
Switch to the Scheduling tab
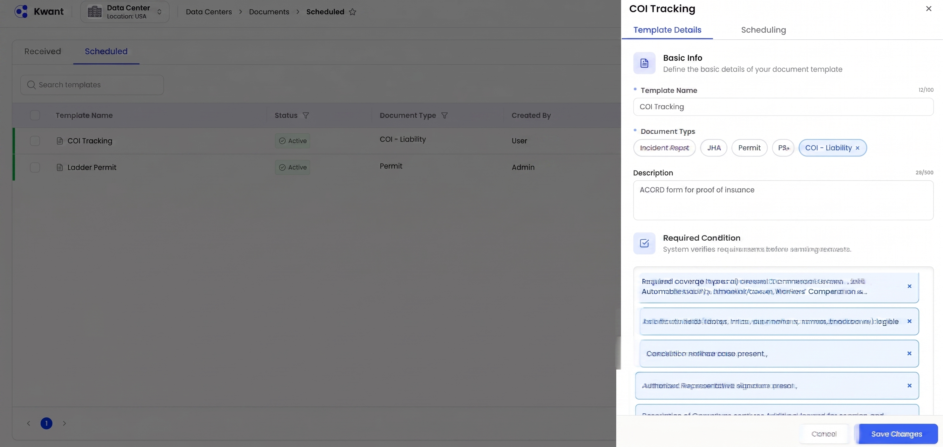click(763, 30)
